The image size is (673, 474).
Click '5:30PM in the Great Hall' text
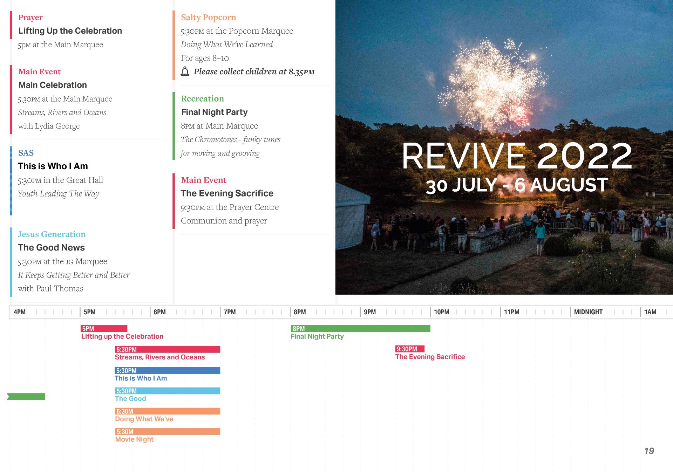[60, 180]
